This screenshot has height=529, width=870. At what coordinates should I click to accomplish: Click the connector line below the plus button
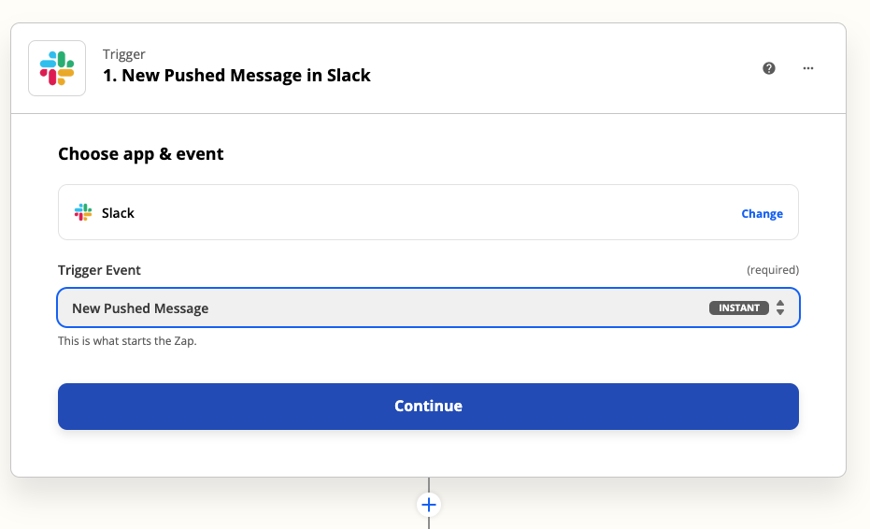click(x=429, y=522)
